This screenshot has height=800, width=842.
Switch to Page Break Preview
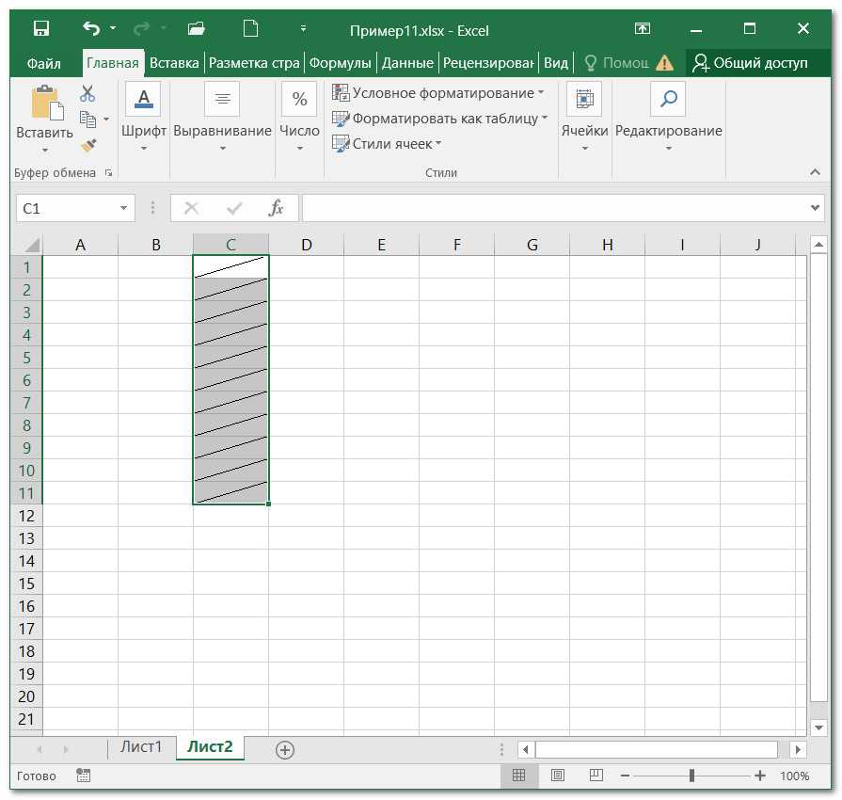pyautogui.click(x=596, y=776)
